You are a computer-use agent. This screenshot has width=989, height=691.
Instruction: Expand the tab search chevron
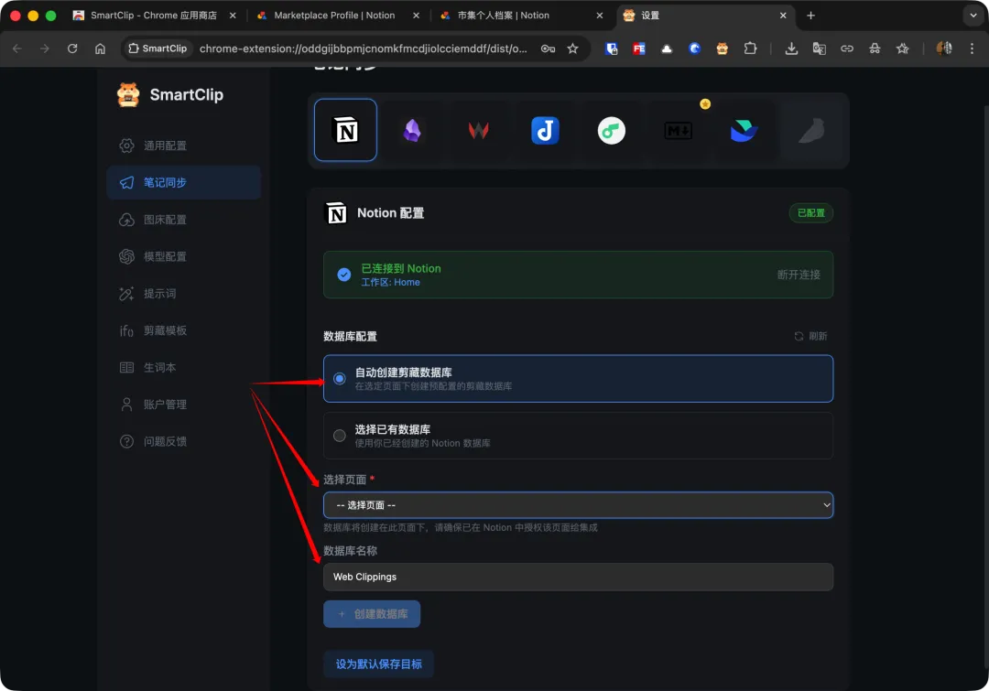pos(973,16)
